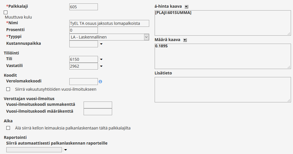The image size is (293, 154).
Task: Check Siirrä vakuutusyhtiöiden vuosi-ilmoitukseen
Action: (x=8, y=89)
